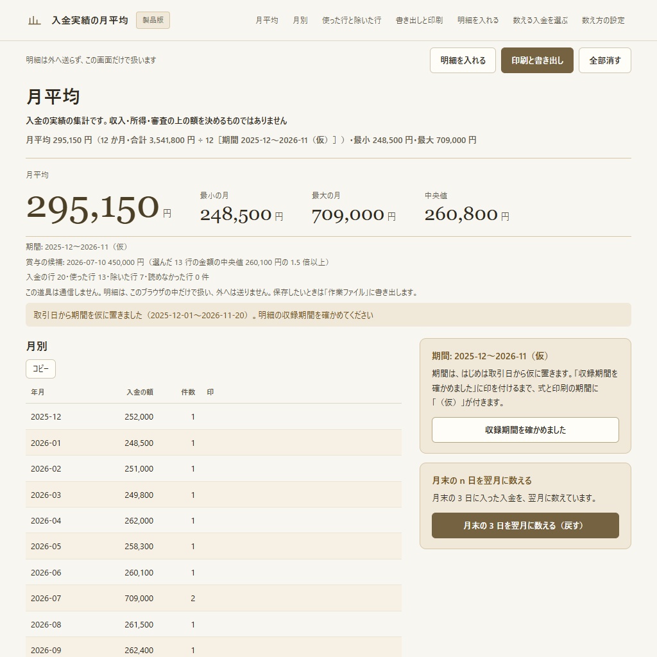The width and height of the screenshot is (657, 657).
Task: Click the 月別 section heading
Action: coord(37,346)
